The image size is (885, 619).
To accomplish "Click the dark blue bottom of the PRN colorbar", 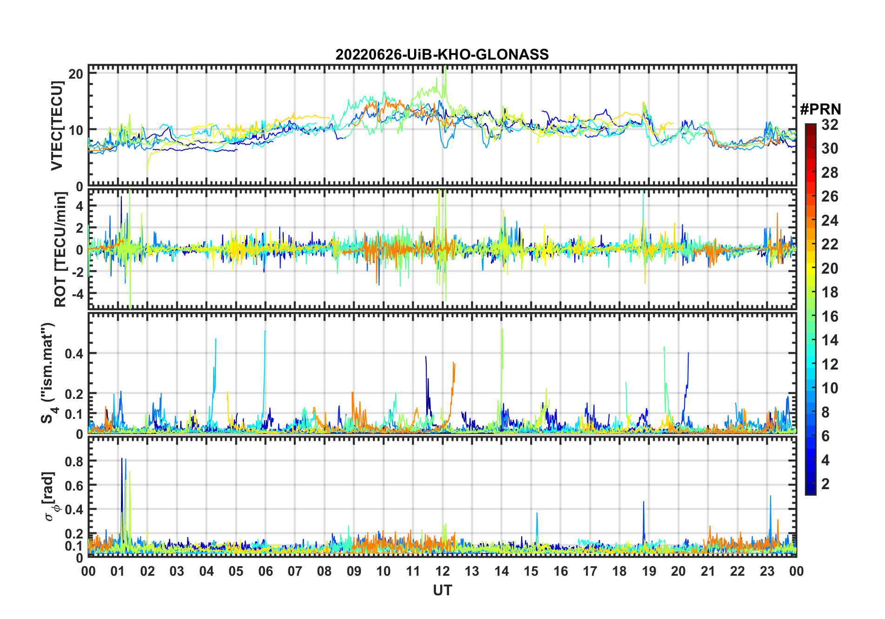I will [x=810, y=491].
